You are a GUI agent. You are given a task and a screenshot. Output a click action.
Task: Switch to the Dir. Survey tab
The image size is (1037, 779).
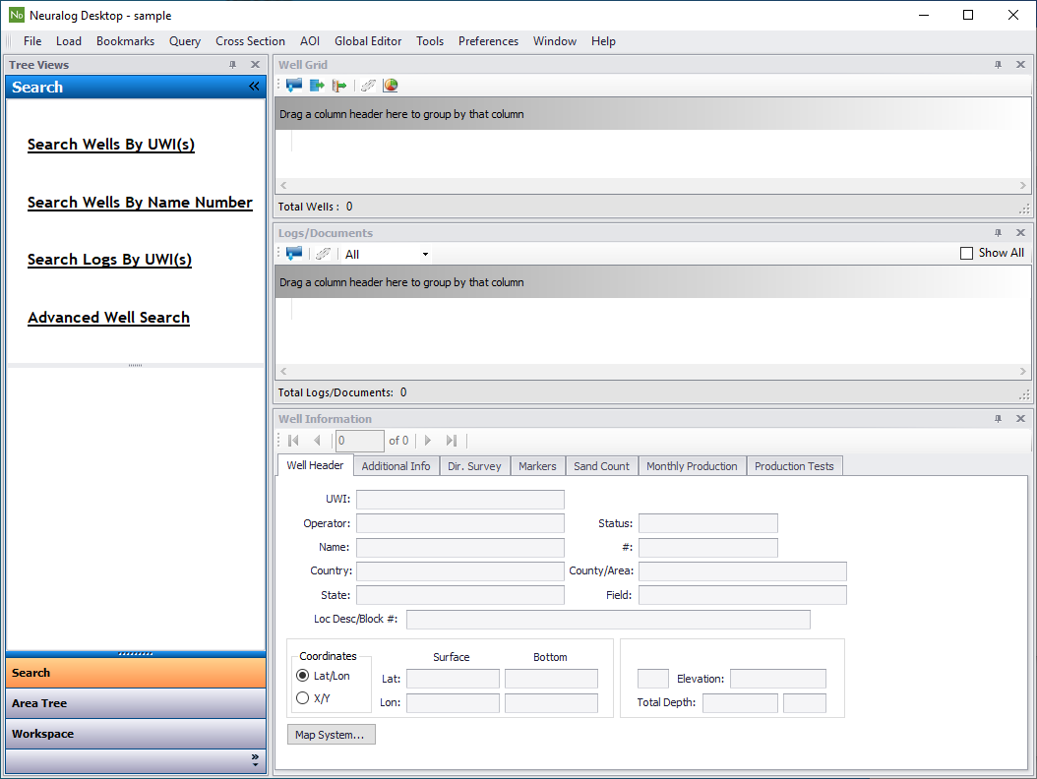point(474,466)
